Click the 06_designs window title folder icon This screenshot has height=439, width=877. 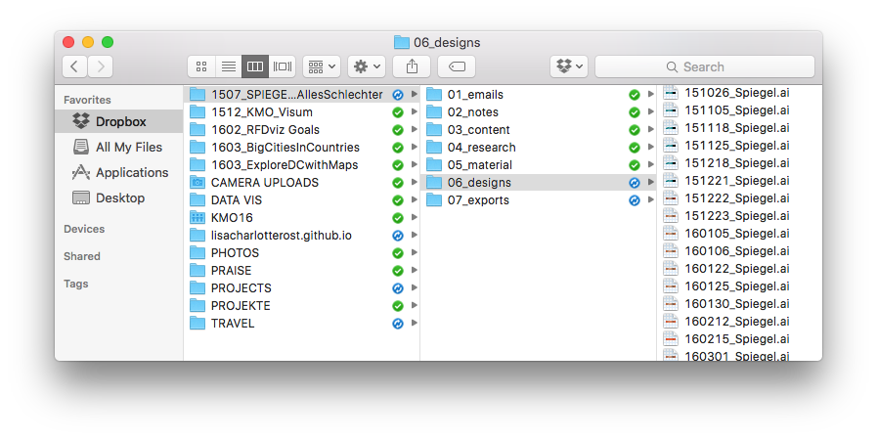tap(402, 42)
